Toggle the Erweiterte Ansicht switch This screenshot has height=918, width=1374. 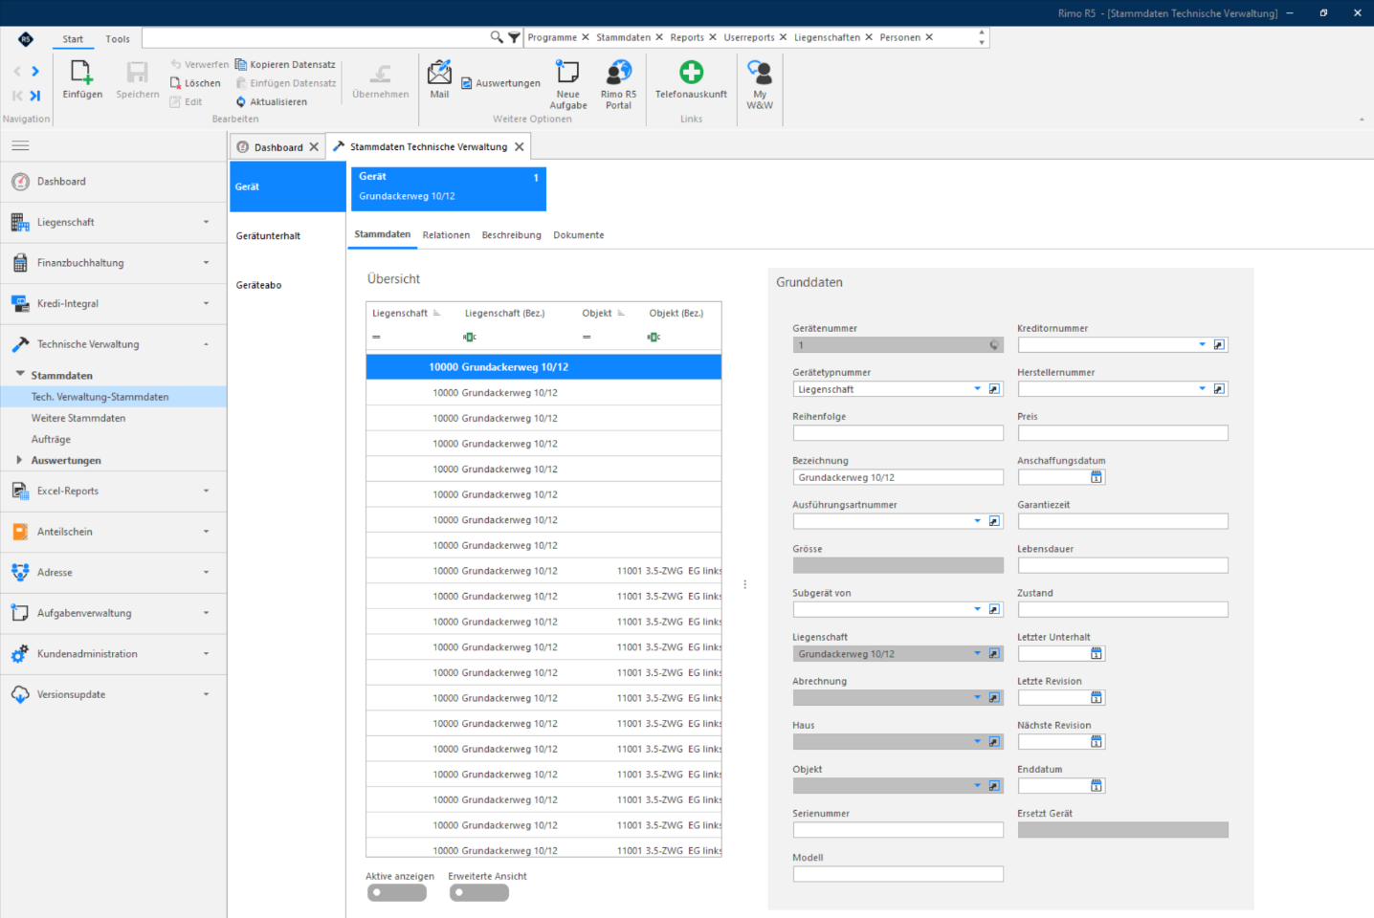pos(479,893)
